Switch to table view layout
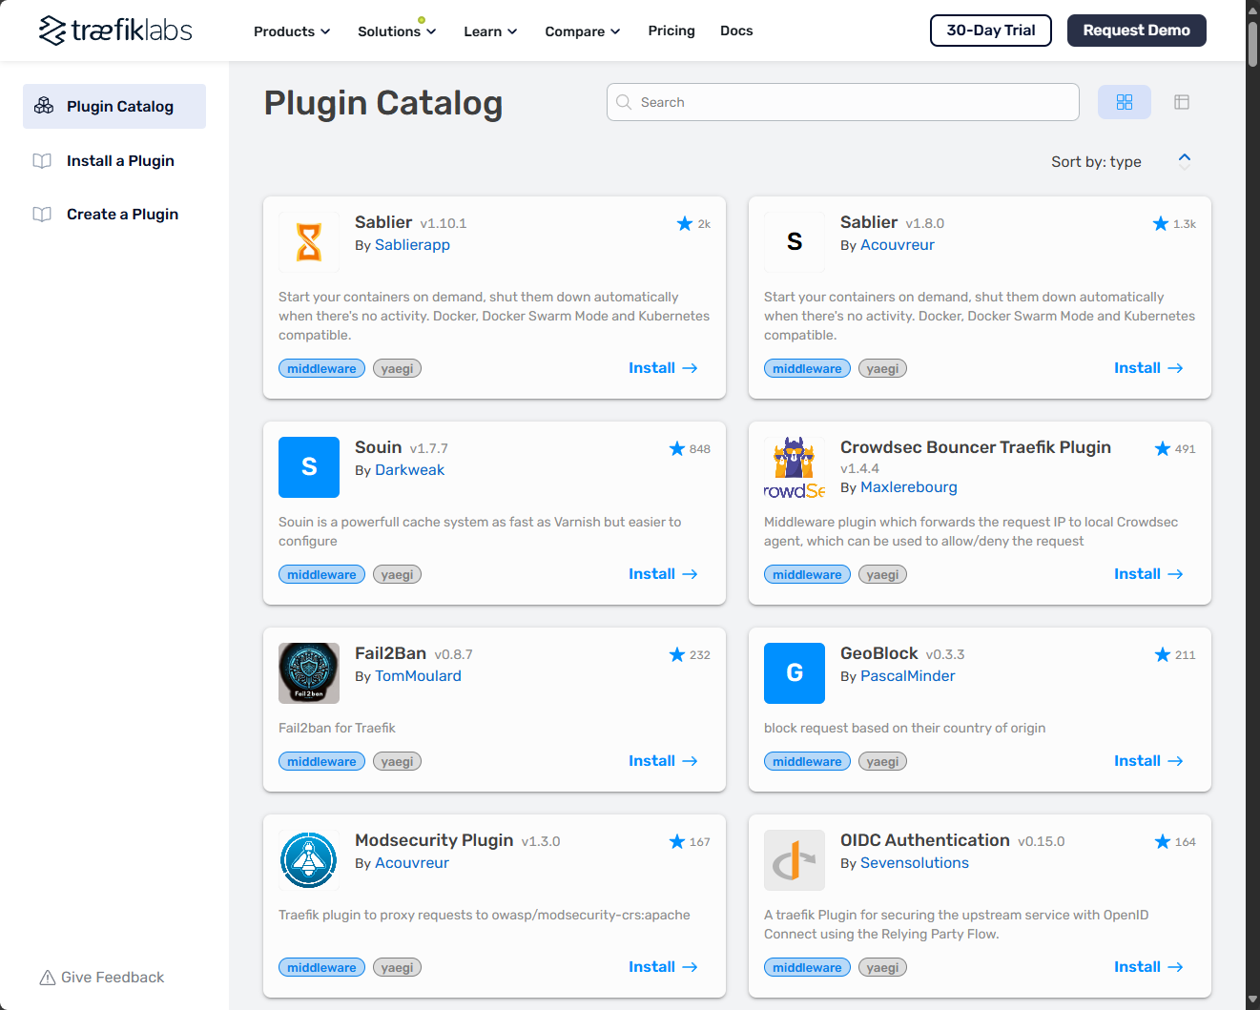 pyautogui.click(x=1182, y=102)
